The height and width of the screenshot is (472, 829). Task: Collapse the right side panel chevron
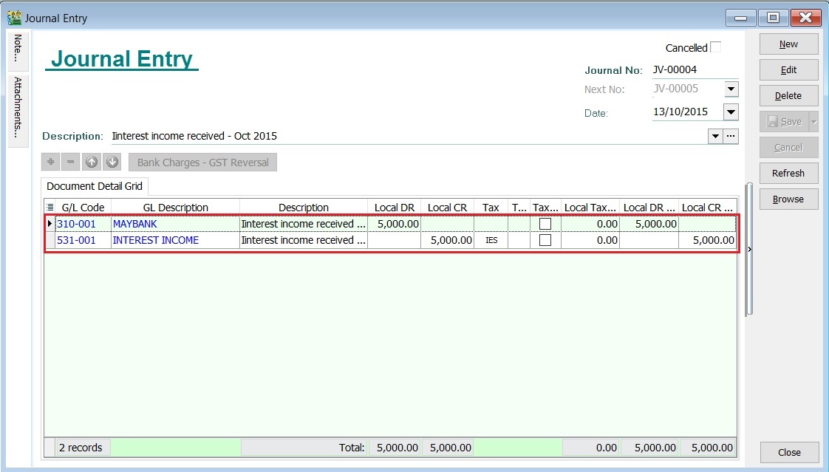point(749,250)
